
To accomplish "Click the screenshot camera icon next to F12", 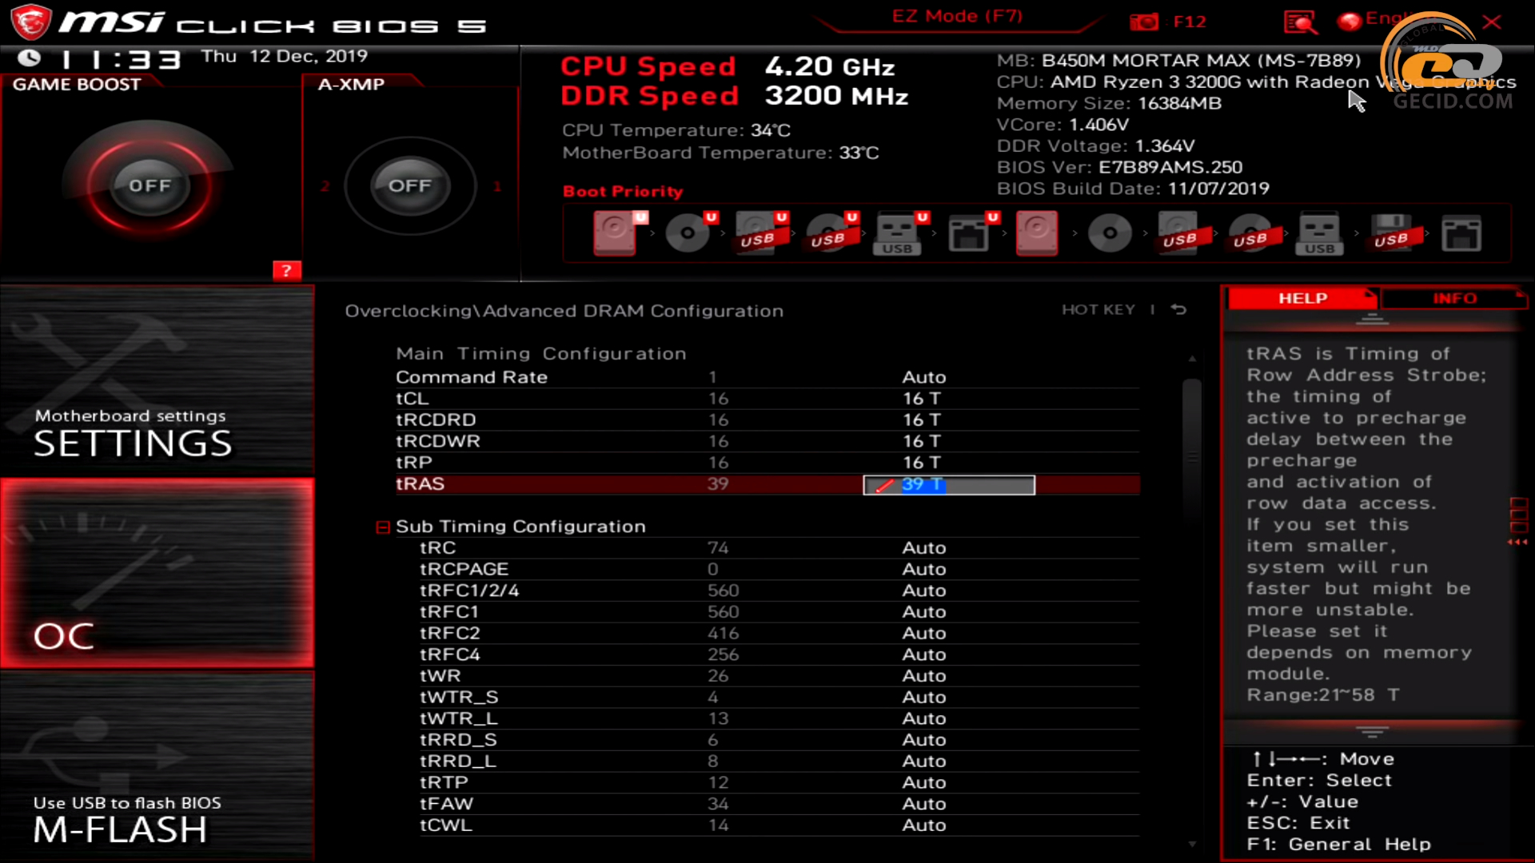I will pos(1144,22).
